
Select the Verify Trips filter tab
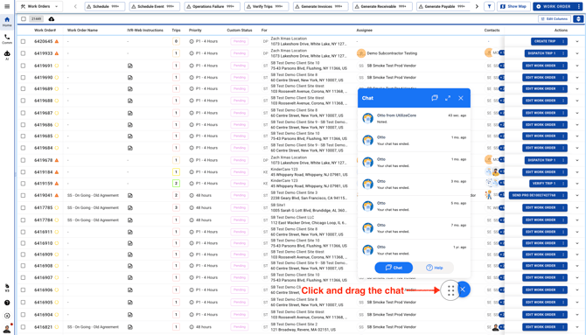(x=266, y=6)
